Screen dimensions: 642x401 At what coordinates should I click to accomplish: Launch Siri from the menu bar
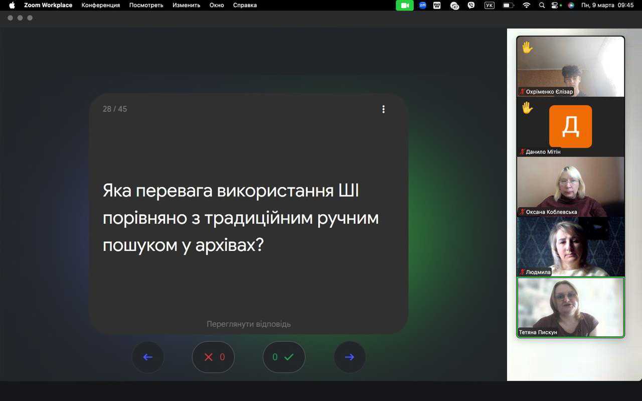571,5
